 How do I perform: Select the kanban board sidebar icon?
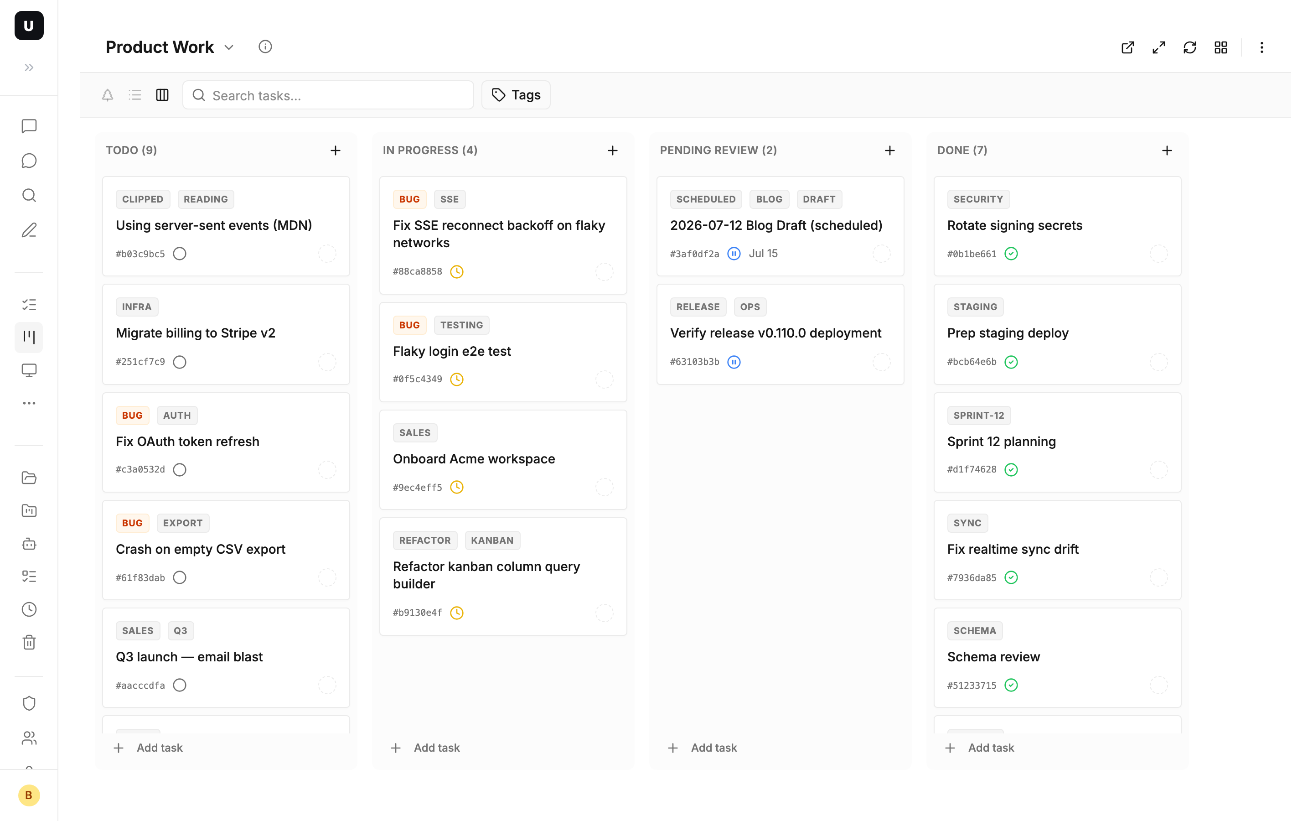(29, 337)
